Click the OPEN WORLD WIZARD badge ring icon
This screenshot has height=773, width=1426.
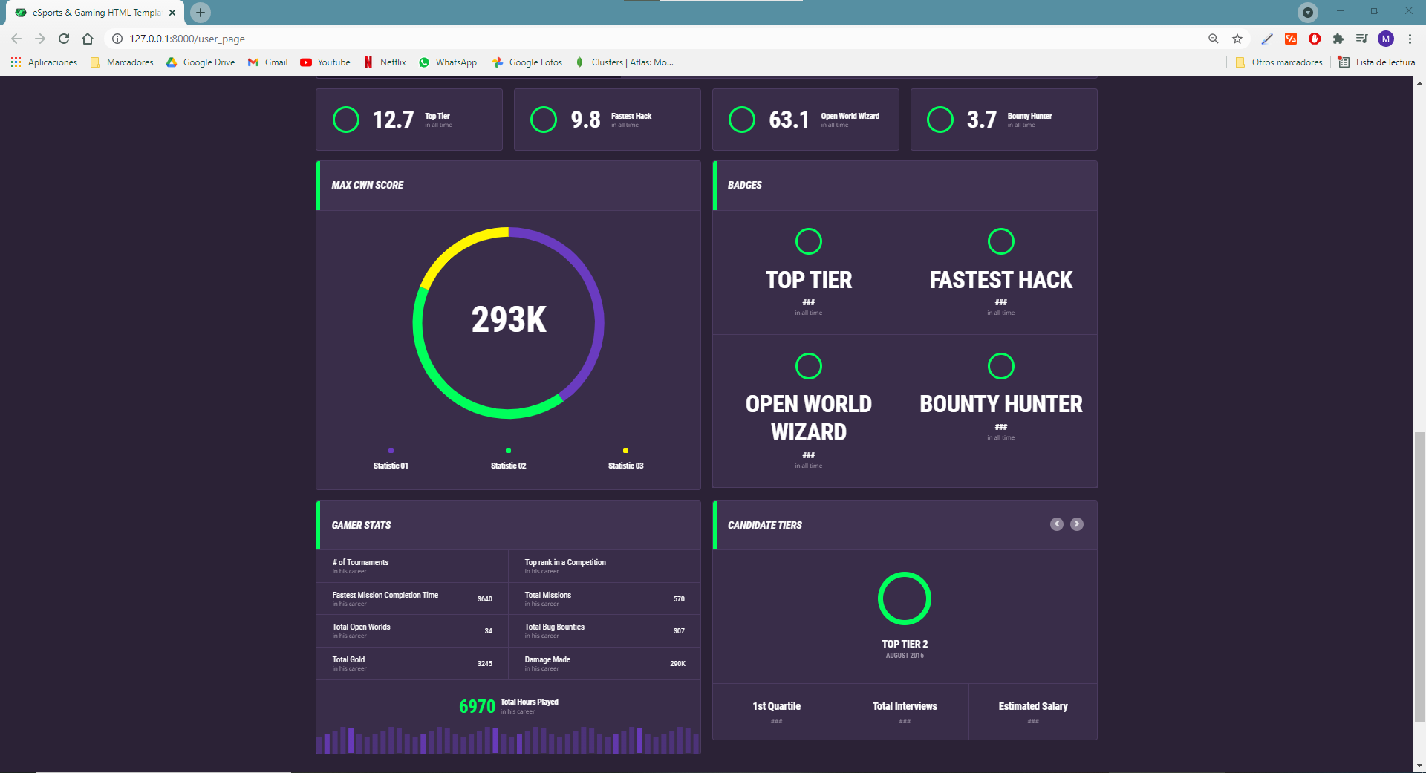(809, 366)
